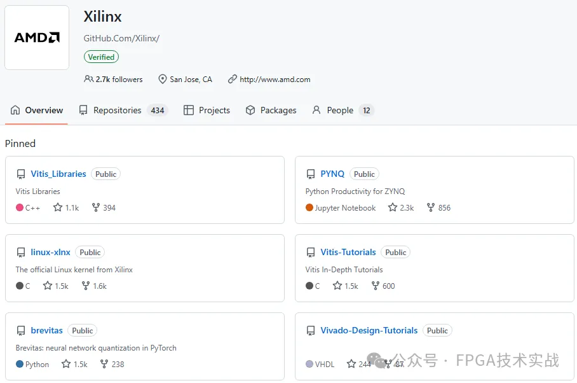Viewport: 577px width, 383px height.
Task: Open the People tab
Action: coord(341,110)
